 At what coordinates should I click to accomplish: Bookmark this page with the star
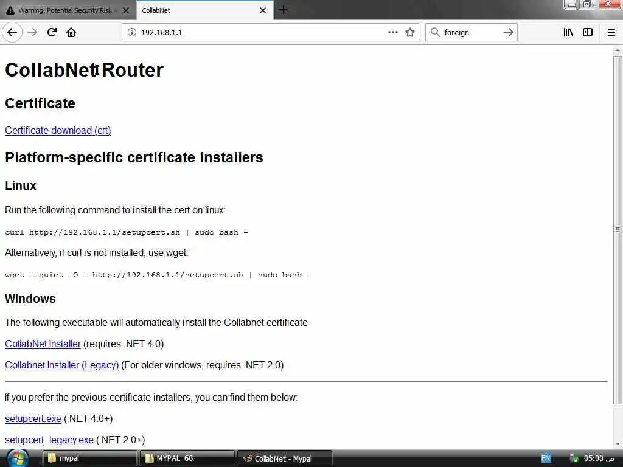[x=410, y=32]
